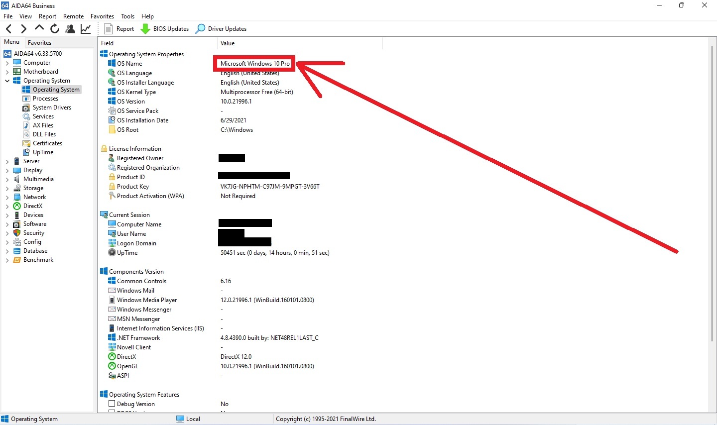This screenshot has height=425, width=717.
Task: Click the Database icon in tree
Action: point(17,251)
